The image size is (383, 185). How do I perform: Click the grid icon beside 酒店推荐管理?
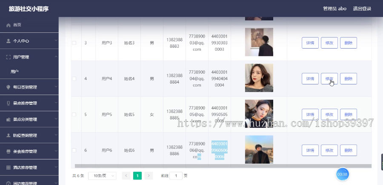click(9, 168)
